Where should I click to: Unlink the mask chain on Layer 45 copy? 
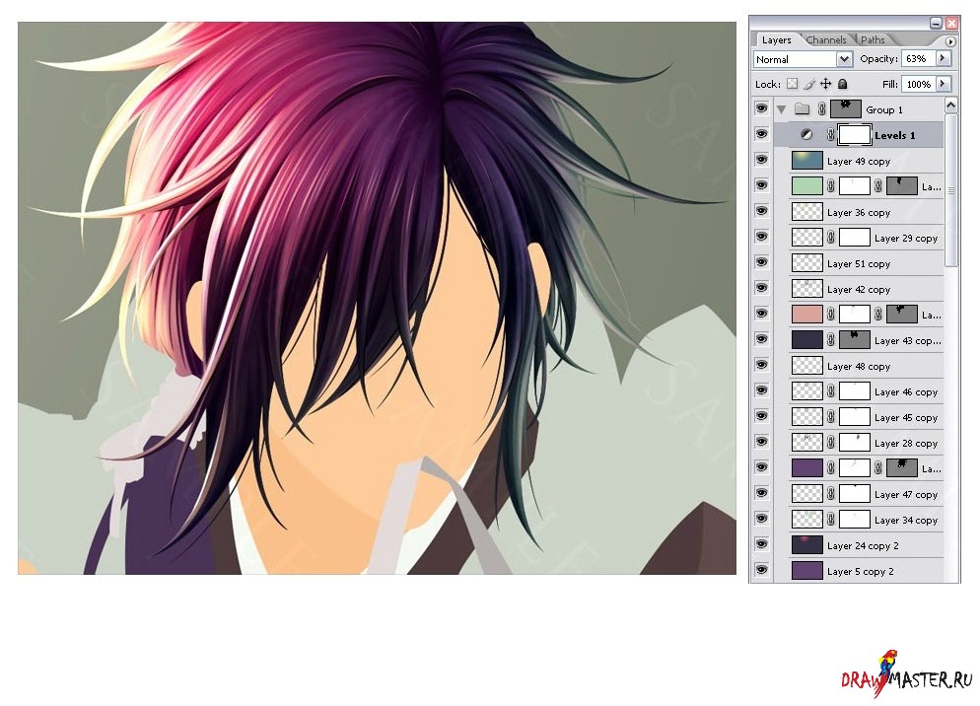[830, 417]
